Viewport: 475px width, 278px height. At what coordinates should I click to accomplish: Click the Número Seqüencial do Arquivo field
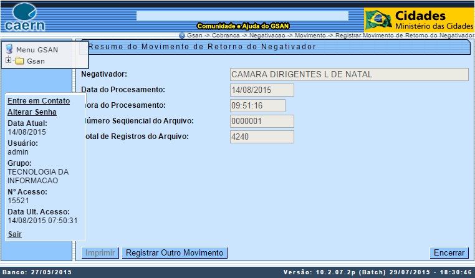click(262, 121)
